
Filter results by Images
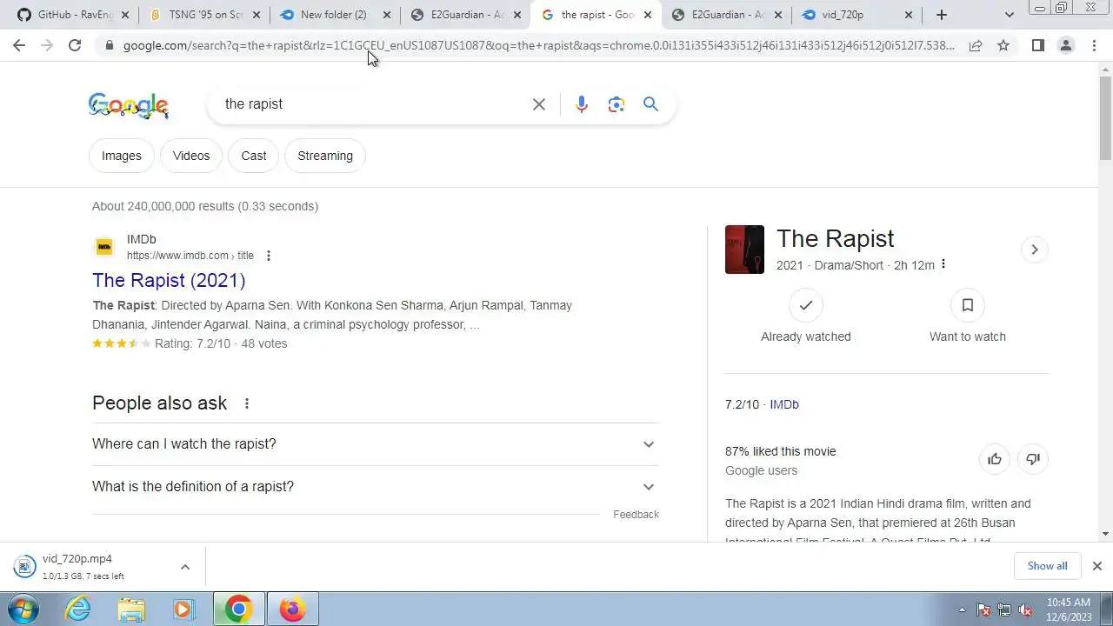(122, 156)
